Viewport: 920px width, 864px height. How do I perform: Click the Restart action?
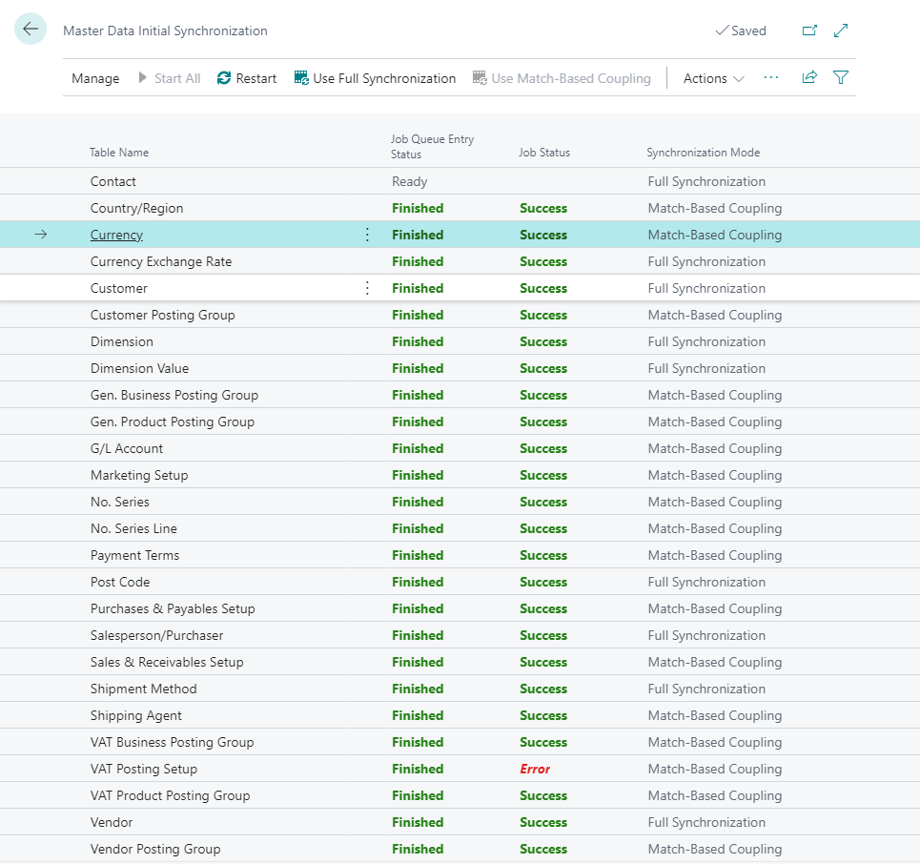[x=247, y=78]
